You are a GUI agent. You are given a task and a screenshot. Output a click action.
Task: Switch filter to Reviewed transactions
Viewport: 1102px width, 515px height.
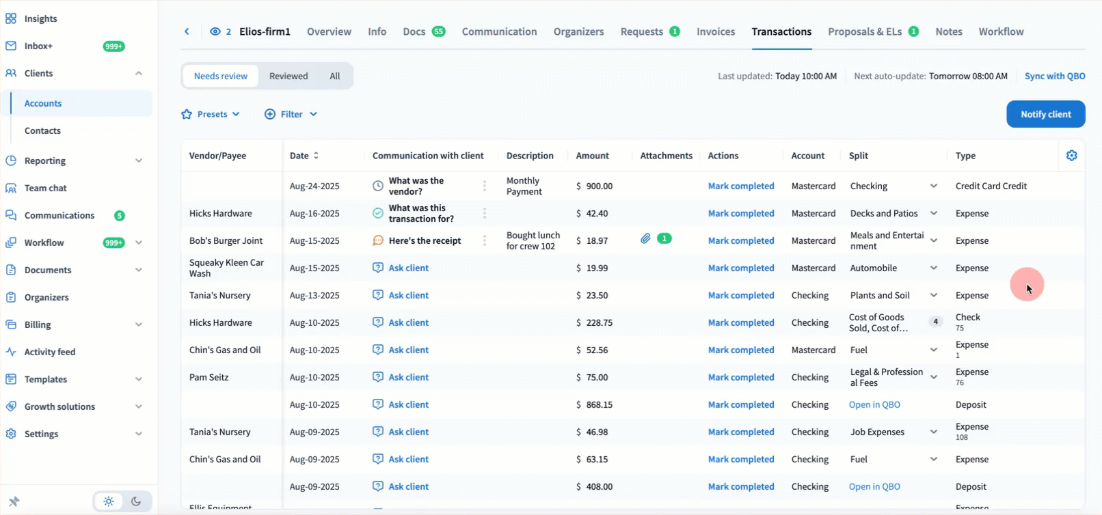(x=288, y=76)
